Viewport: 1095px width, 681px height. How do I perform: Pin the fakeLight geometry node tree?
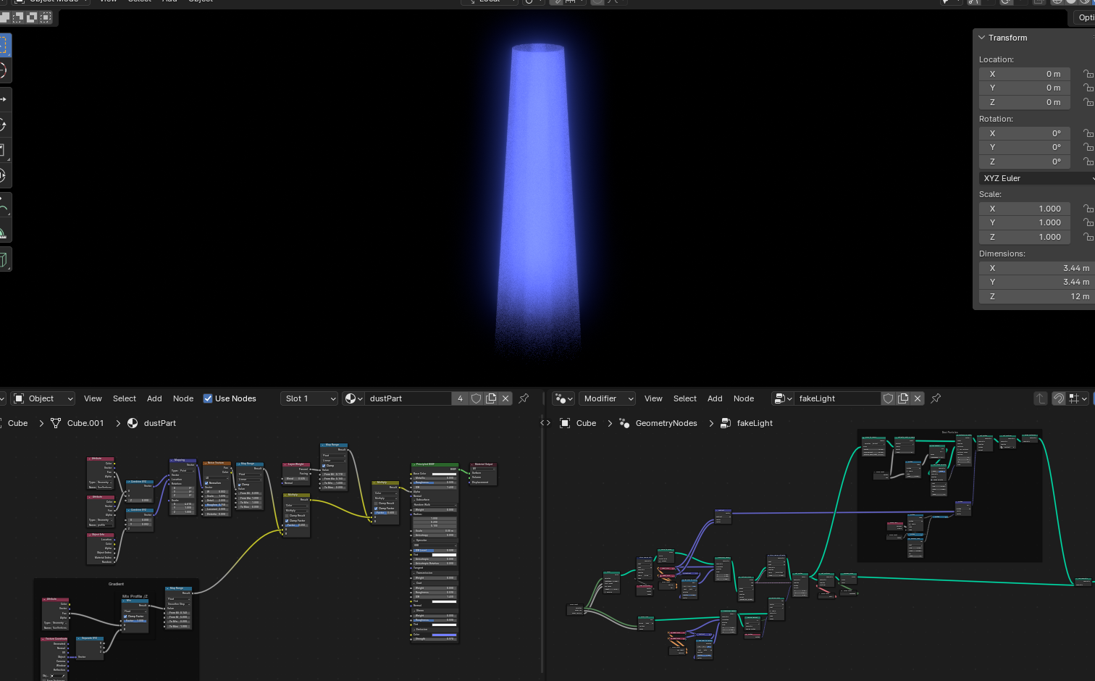point(936,398)
